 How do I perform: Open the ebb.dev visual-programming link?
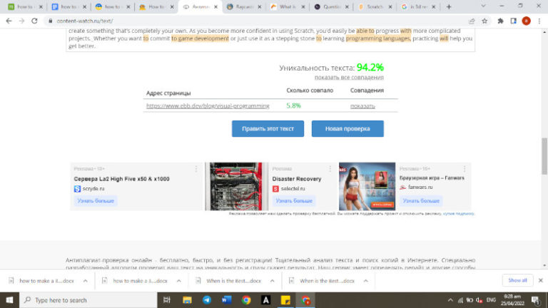pos(208,106)
